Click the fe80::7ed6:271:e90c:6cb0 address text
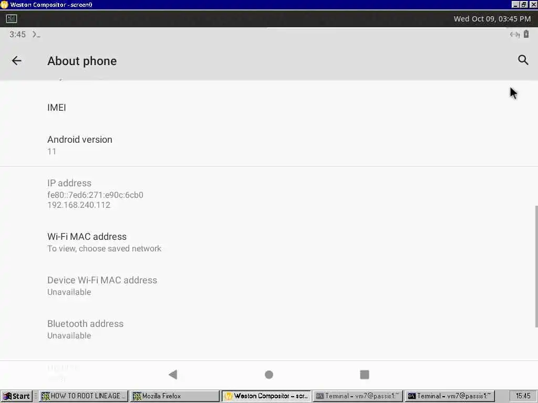Viewport: 538px width, 403px height. 96,195
